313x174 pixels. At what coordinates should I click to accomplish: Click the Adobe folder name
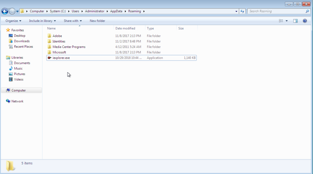pyautogui.click(x=57, y=36)
